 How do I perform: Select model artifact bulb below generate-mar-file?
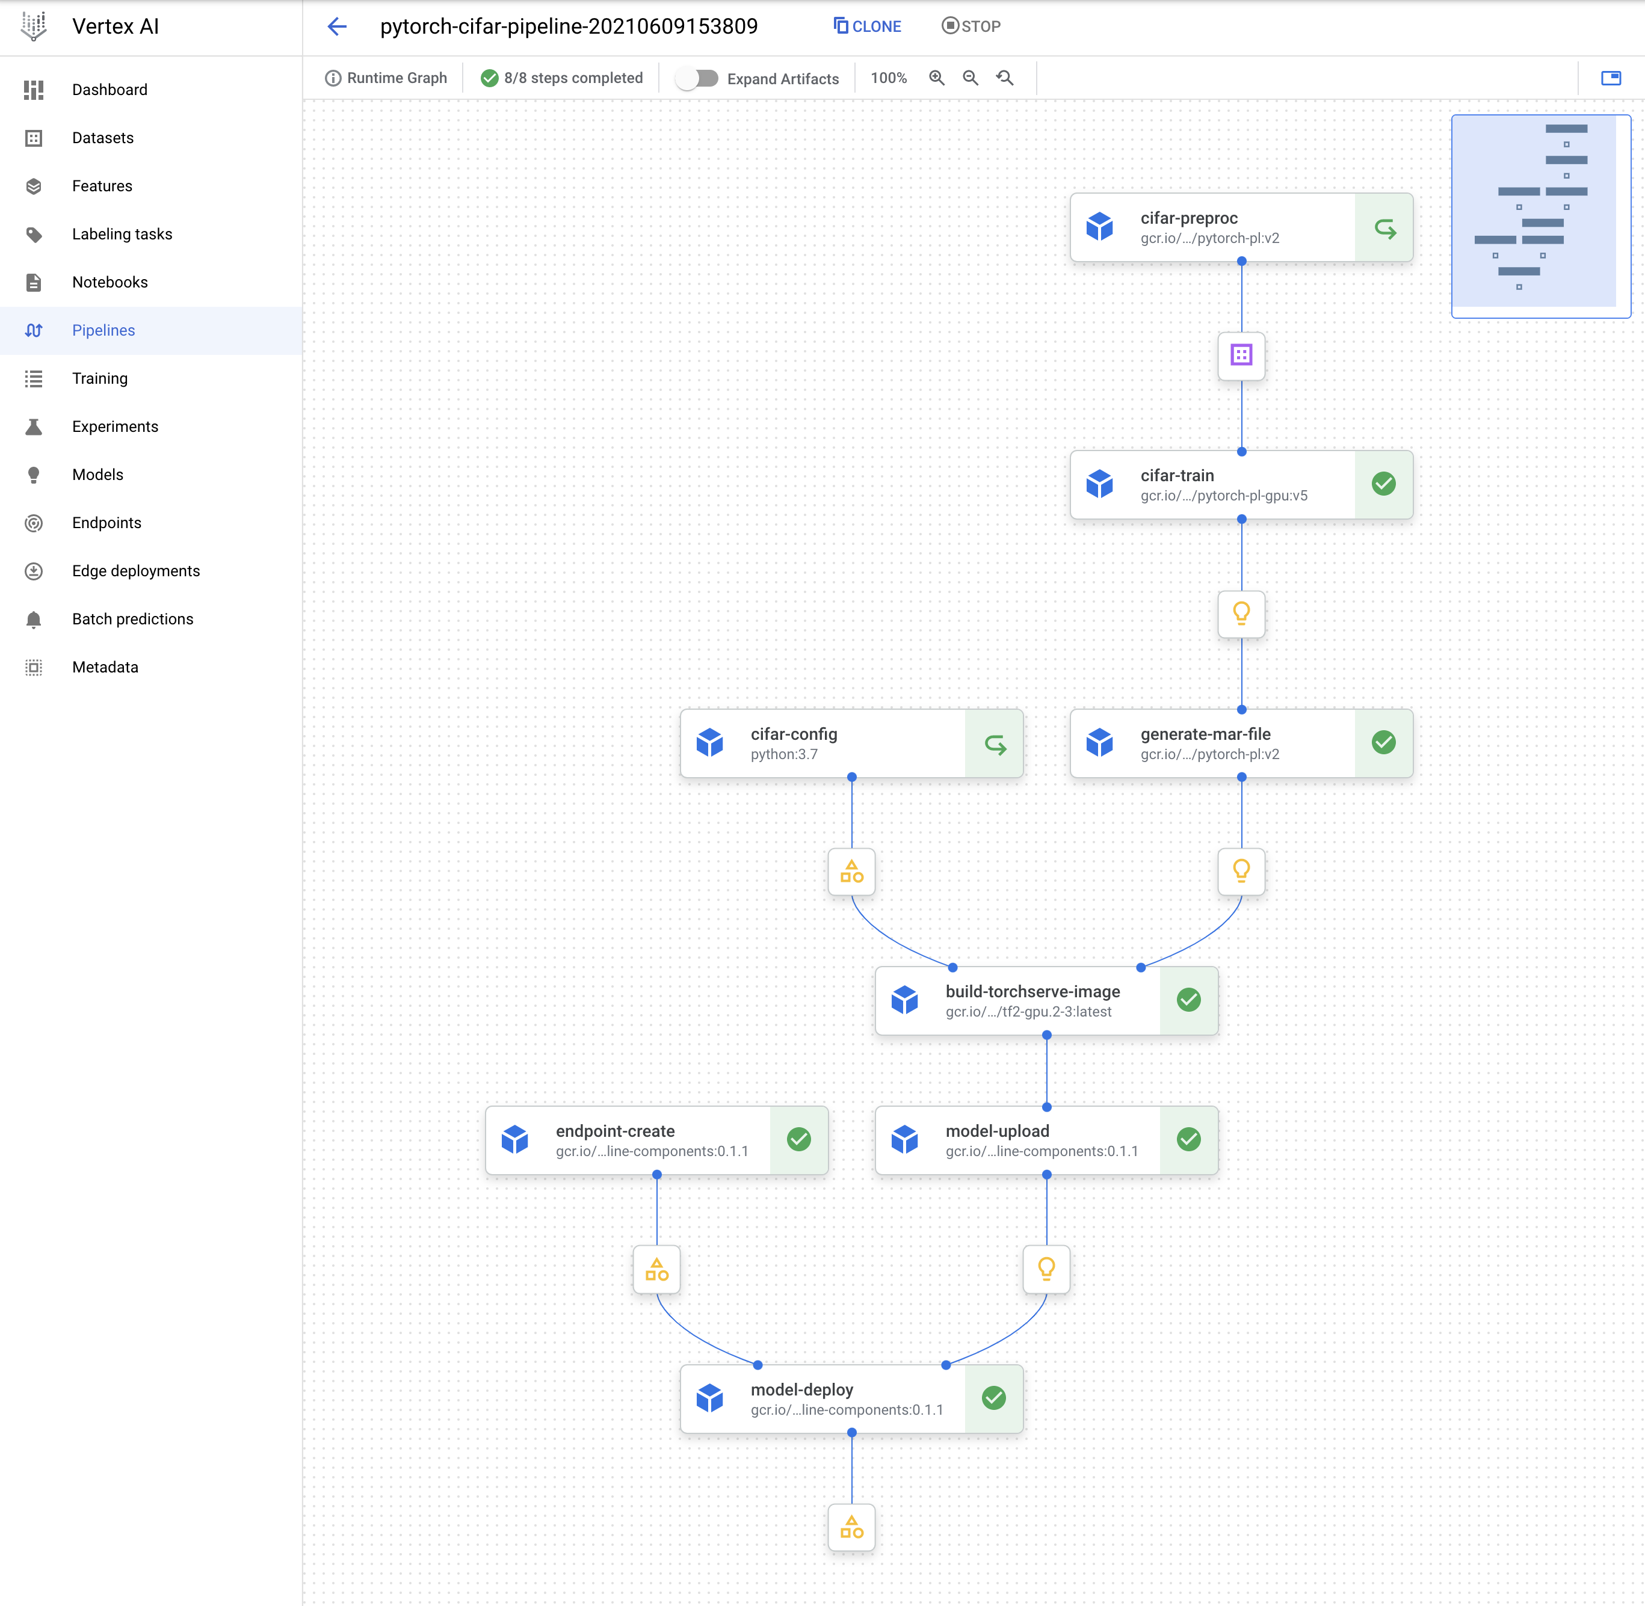[1241, 872]
